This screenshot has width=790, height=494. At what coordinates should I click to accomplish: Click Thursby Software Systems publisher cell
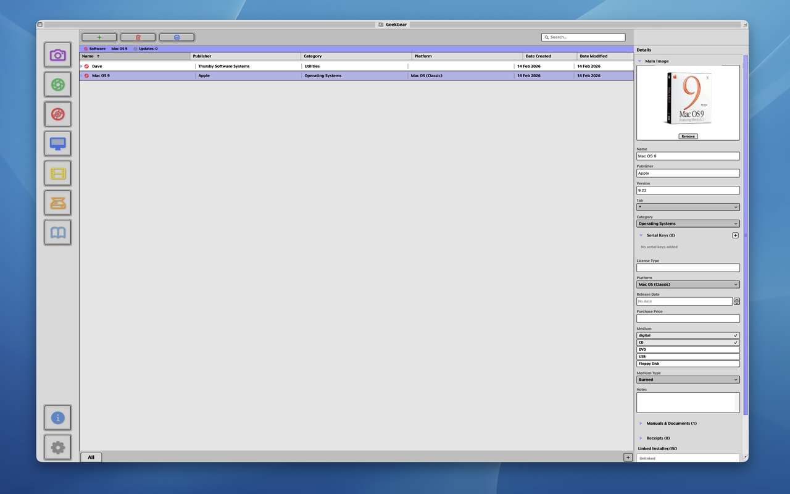[223, 66]
